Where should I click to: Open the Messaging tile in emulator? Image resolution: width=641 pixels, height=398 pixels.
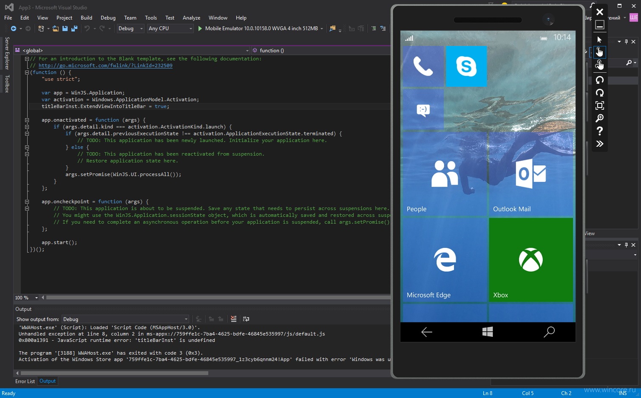(423, 109)
